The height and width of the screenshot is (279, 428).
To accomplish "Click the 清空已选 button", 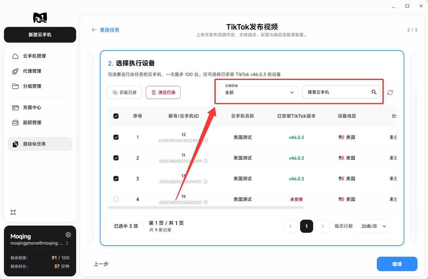I will point(163,92).
